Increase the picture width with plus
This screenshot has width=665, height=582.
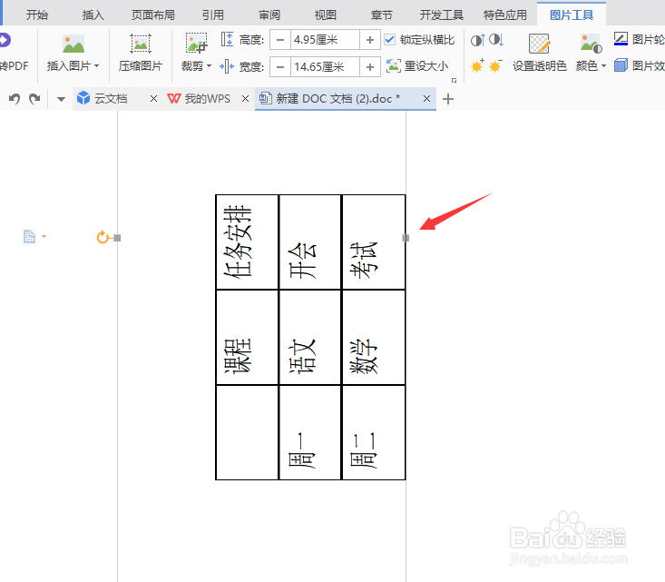370,66
